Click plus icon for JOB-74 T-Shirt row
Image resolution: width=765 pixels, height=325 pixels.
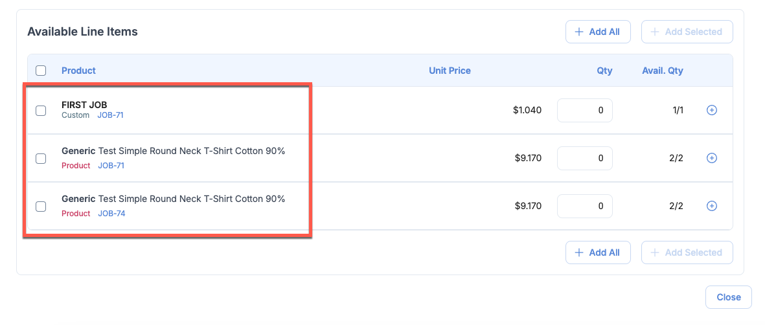click(711, 206)
